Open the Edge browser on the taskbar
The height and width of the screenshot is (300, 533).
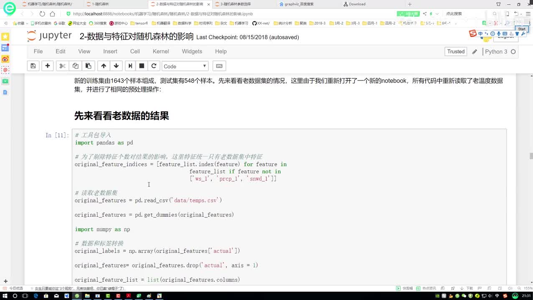point(36,296)
